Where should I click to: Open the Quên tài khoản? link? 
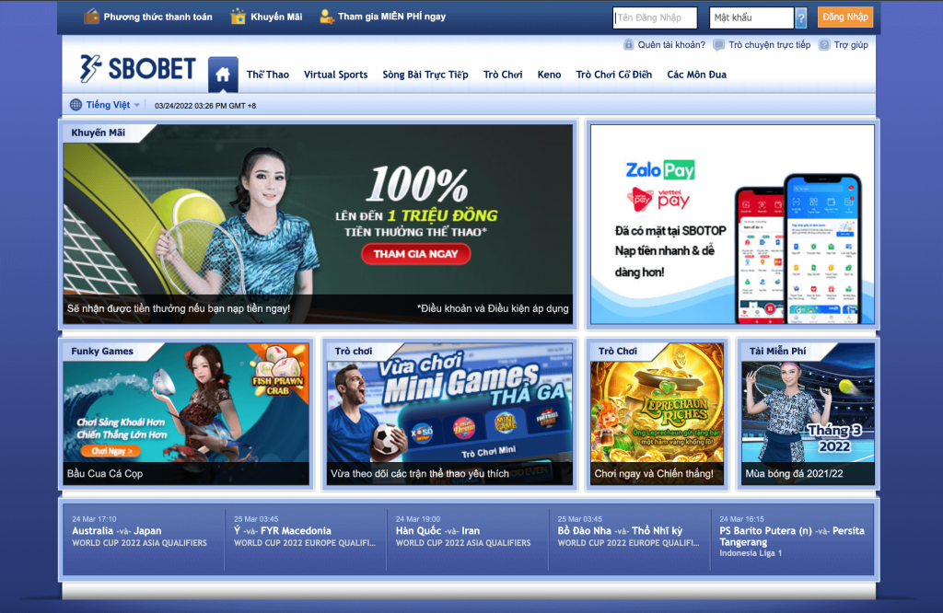point(671,44)
